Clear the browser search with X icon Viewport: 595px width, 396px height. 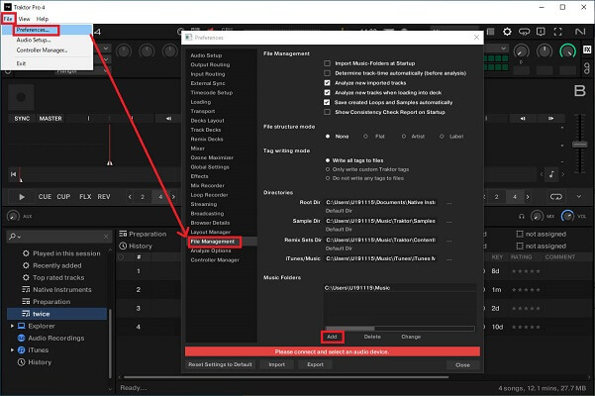[x=106, y=237]
